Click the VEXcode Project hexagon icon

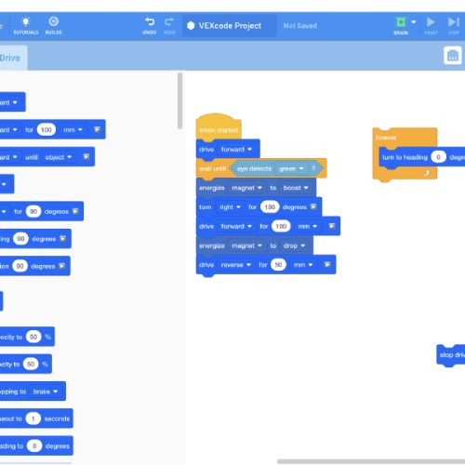(191, 26)
